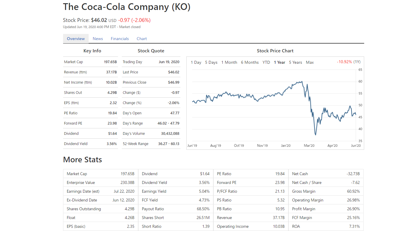Viewport: 412px width, 231px height.
Task: Click Enterprise Value 230.38B in More Stats
Action: (x=101, y=182)
